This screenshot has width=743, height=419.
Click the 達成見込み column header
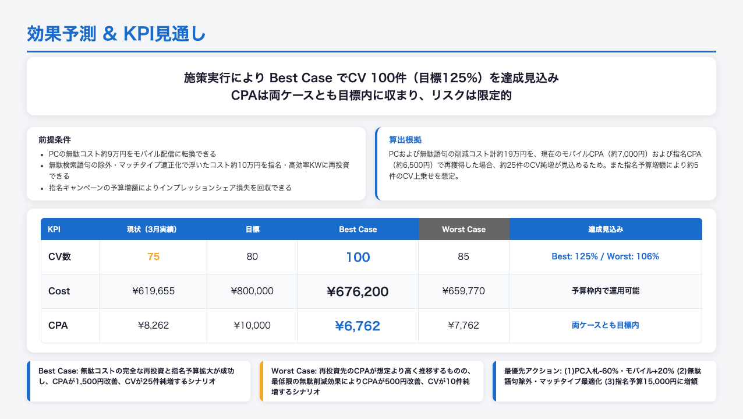(605, 230)
